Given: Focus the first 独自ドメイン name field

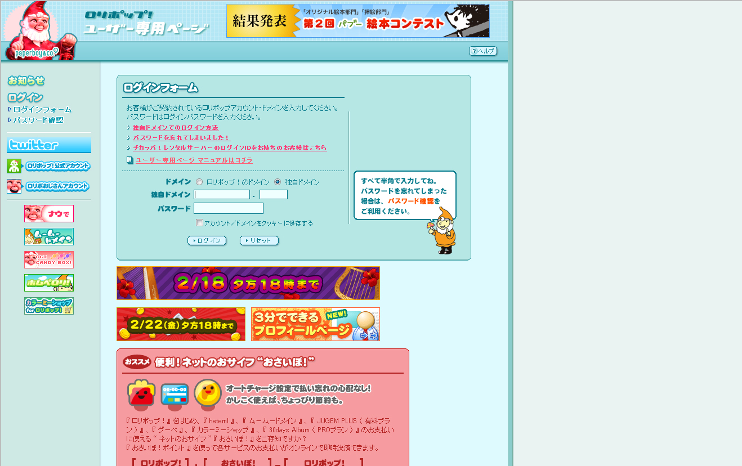Looking at the screenshot, I should [222, 195].
